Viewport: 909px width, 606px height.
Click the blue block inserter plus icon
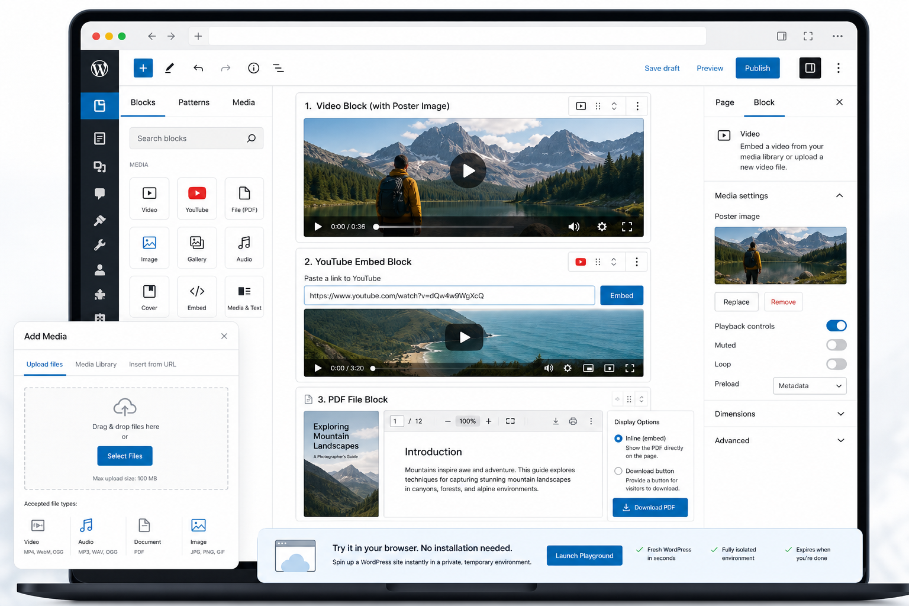click(143, 68)
